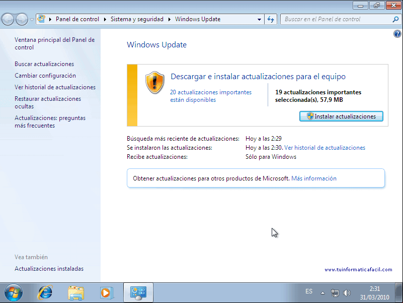Click Restaurar actualizaciones ocultas
Image resolution: width=403 pixels, height=303 pixels.
coord(48,102)
